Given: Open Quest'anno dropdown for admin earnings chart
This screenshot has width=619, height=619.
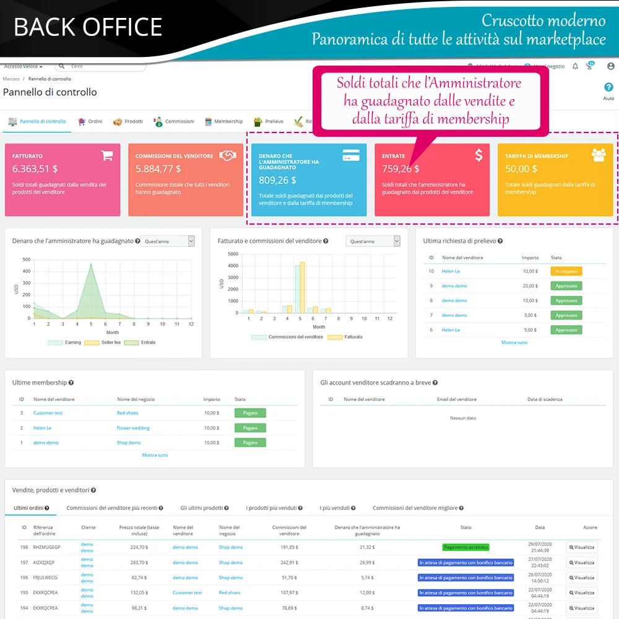Looking at the screenshot, I should point(167,241).
